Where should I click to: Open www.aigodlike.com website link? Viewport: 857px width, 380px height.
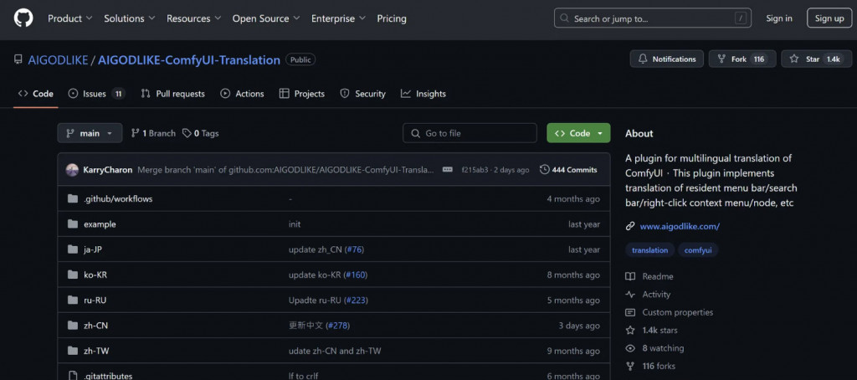[680, 226]
